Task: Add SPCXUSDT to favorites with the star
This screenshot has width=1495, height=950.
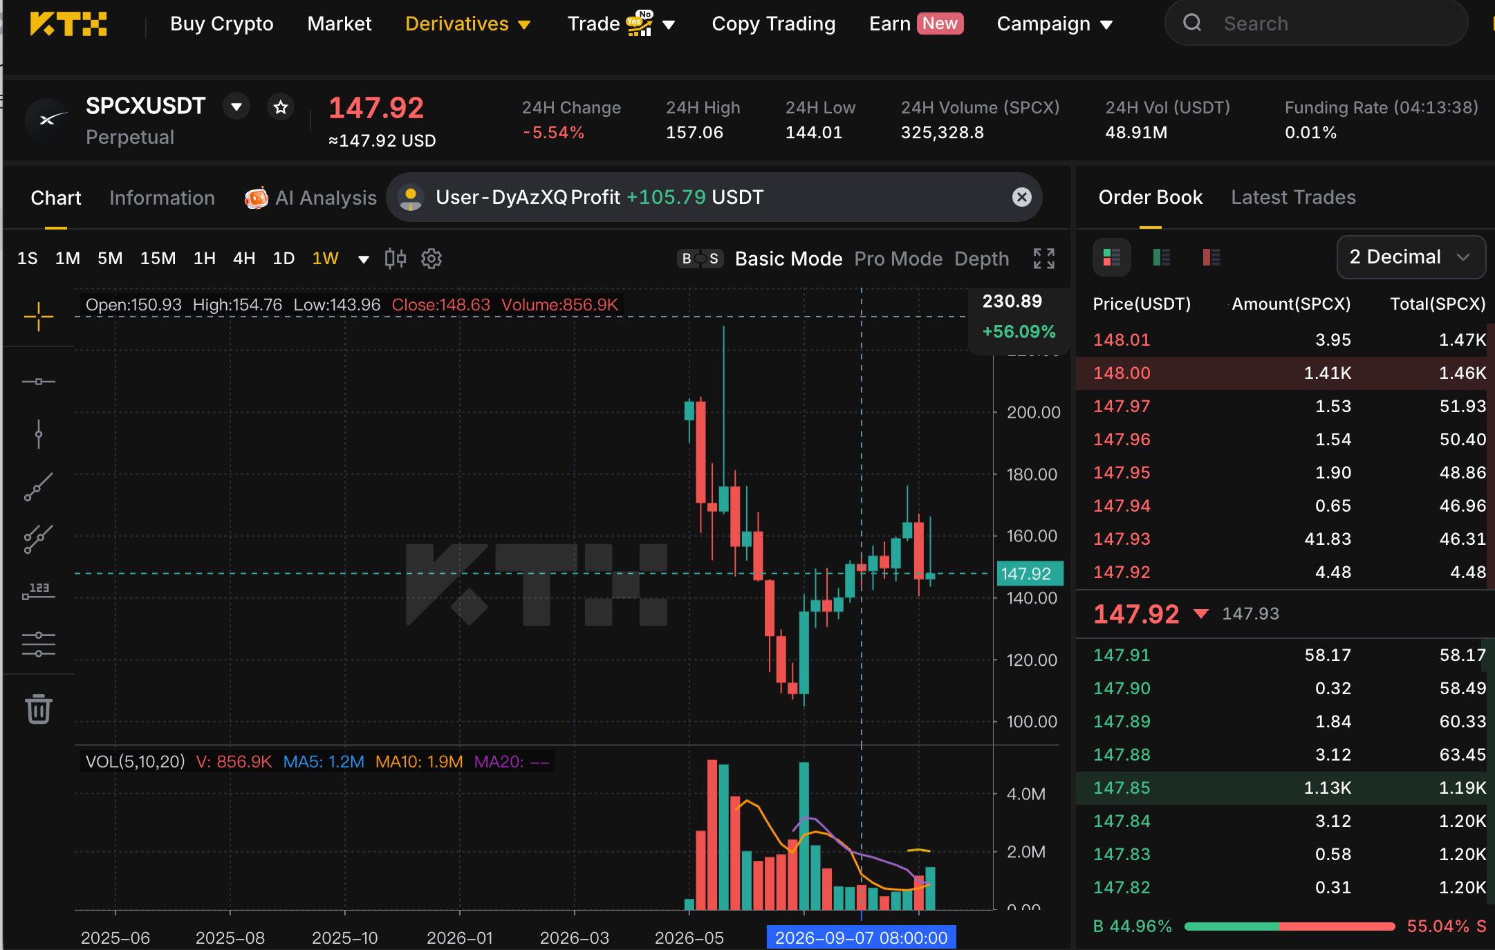Action: click(x=281, y=107)
